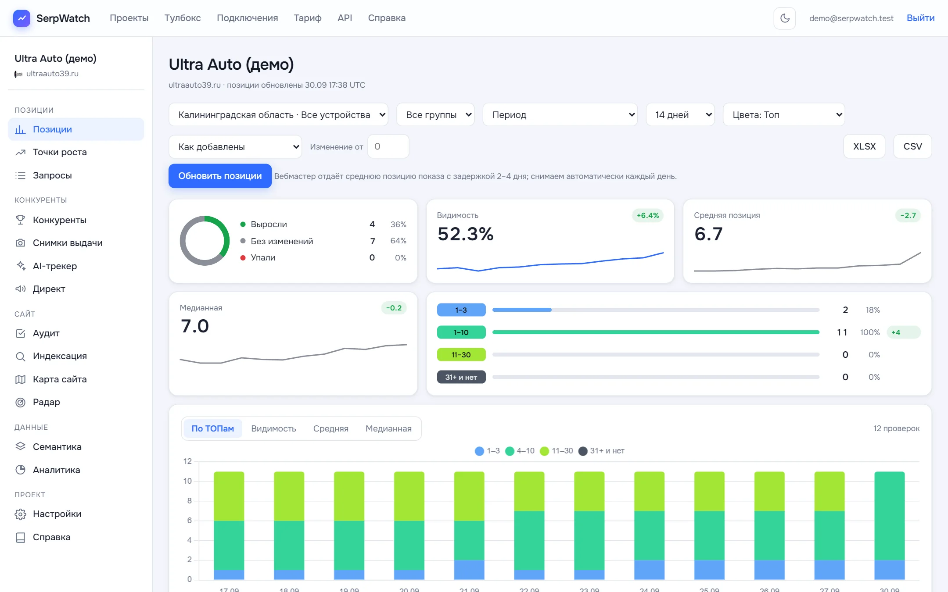Viewport: 948px width, 592px height.
Task: Switch to the Видимость chart tab
Action: pos(273,428)
